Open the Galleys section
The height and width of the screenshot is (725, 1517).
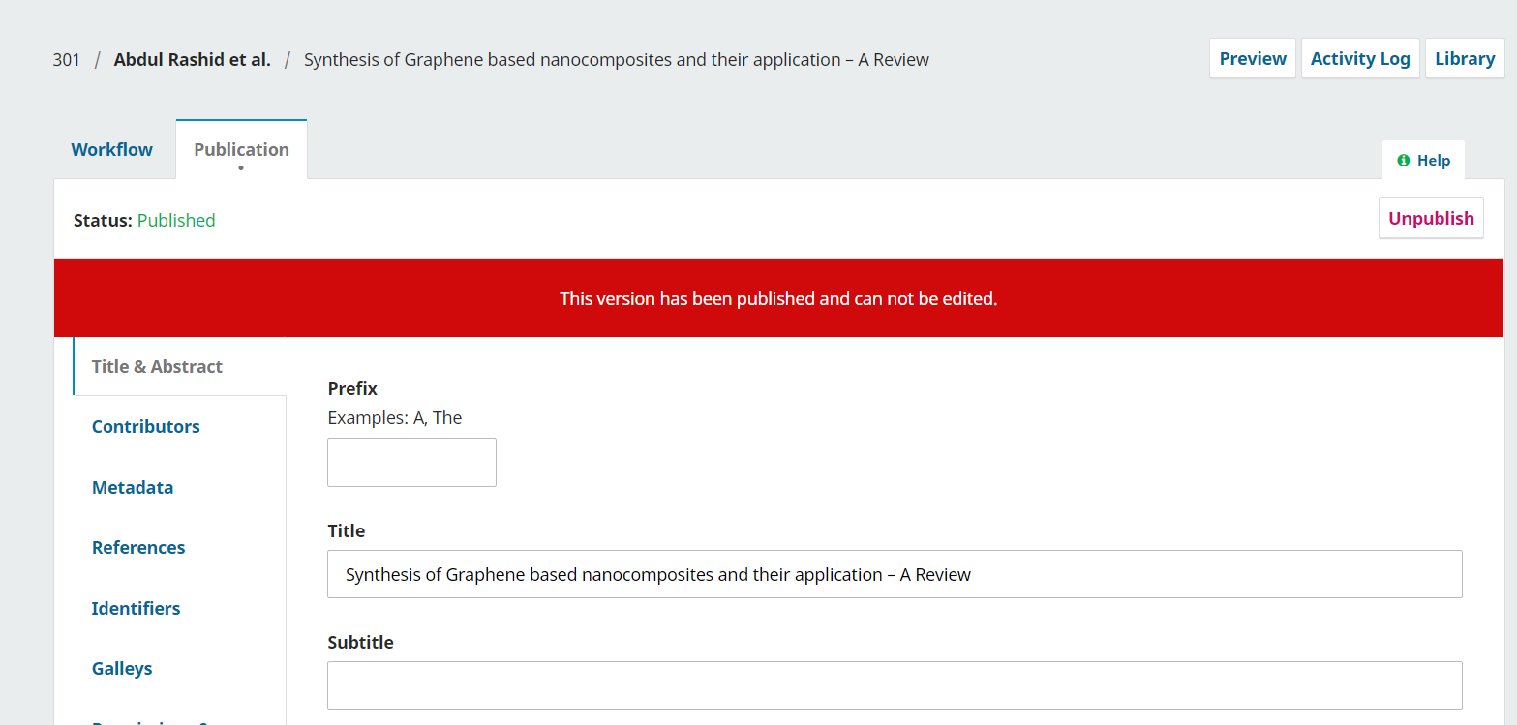click(x=122, y=669)
